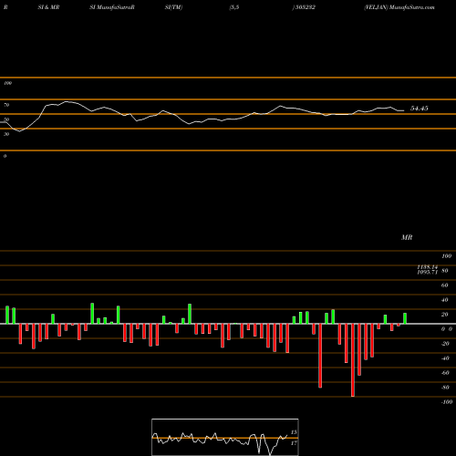This screenshot has height=456, width=456.
Task: Click the MR panel title label
Action: tap(407, 237)
